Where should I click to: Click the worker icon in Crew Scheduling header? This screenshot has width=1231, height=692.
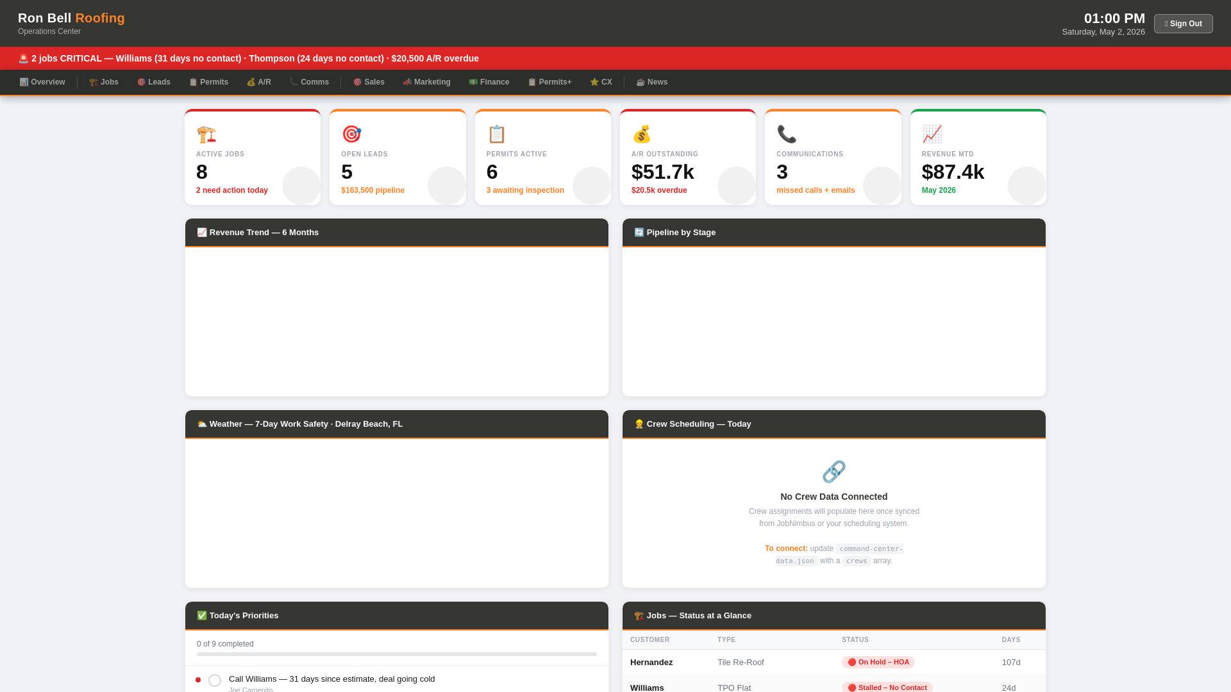[639, 424]
